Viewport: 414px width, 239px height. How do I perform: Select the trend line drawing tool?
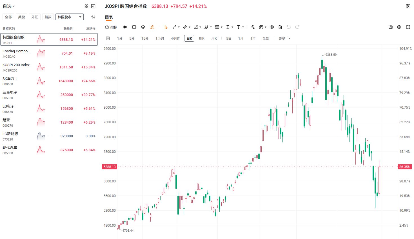(174, 27)
